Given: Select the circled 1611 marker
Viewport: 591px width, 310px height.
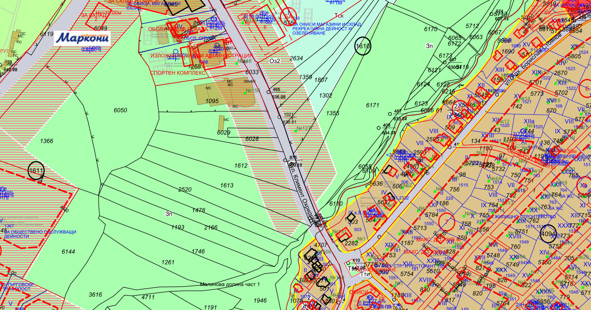Looking at the screenshot, I should coord(36,170).
